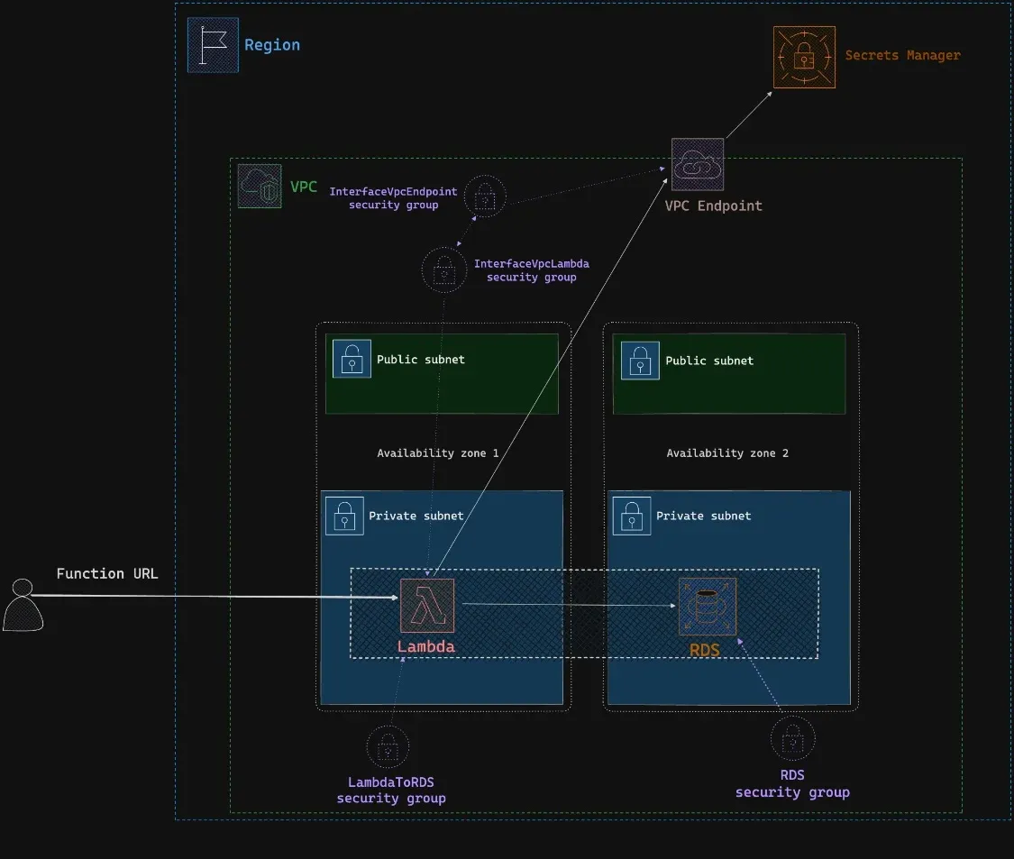This screenshot has height=859, width=1014.
Task: Select the VPC cloud shield icon
Action: 260,187
